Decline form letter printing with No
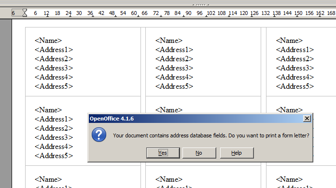336x188 pixels. point(199,153)
